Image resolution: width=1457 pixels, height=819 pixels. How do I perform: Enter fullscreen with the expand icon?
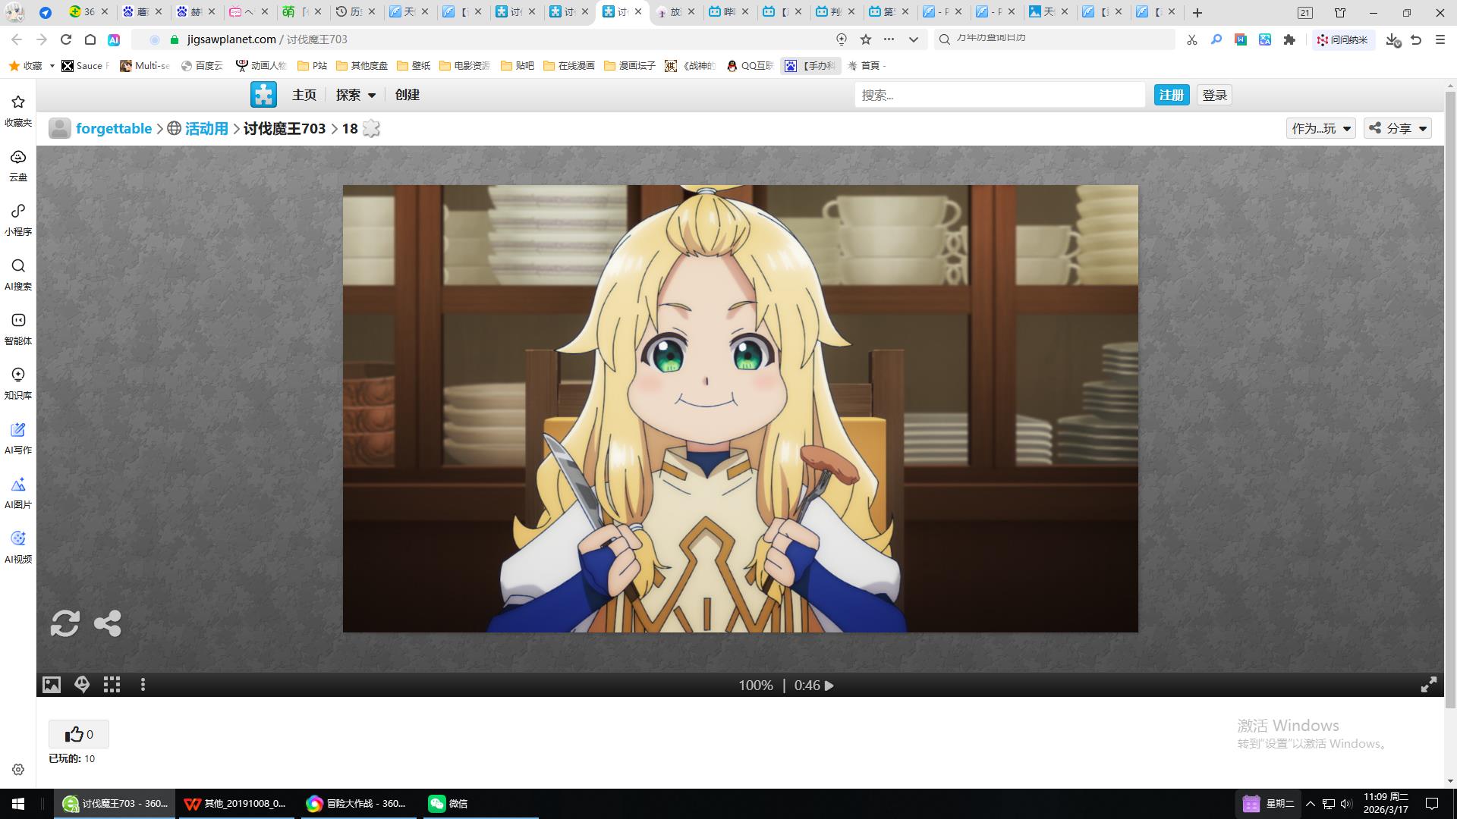pos(1428,685)
